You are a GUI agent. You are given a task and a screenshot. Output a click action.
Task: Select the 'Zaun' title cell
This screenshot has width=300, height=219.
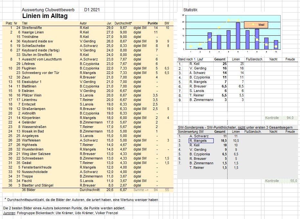pos(26,77)
